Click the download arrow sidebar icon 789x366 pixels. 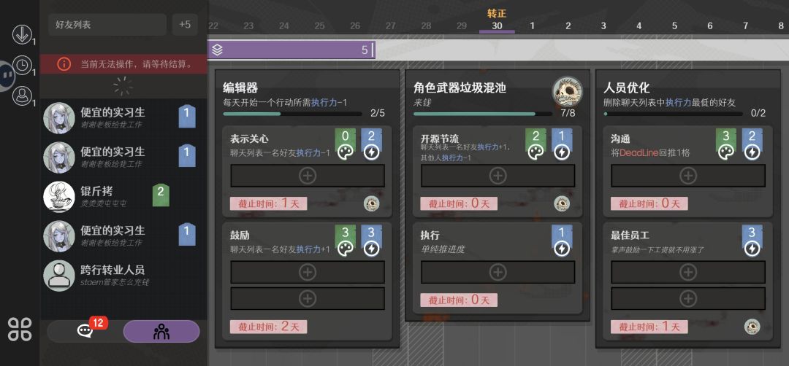[22, 35]
